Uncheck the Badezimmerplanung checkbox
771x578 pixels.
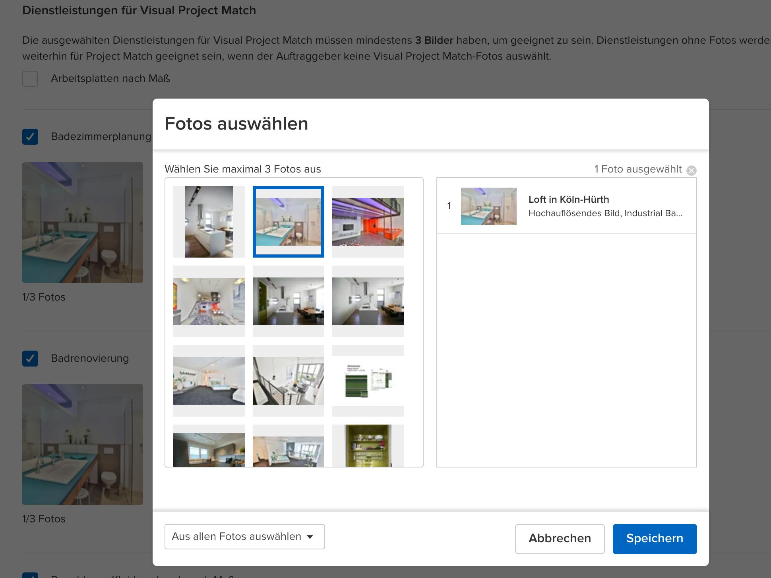click(x=30, y=137)
